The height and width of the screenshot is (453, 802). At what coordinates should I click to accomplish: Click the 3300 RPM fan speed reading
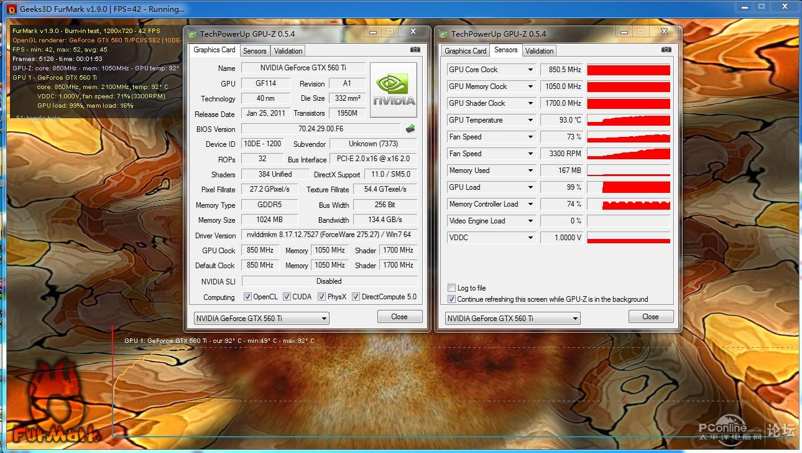pyautogui.click(x=562, y=154)
